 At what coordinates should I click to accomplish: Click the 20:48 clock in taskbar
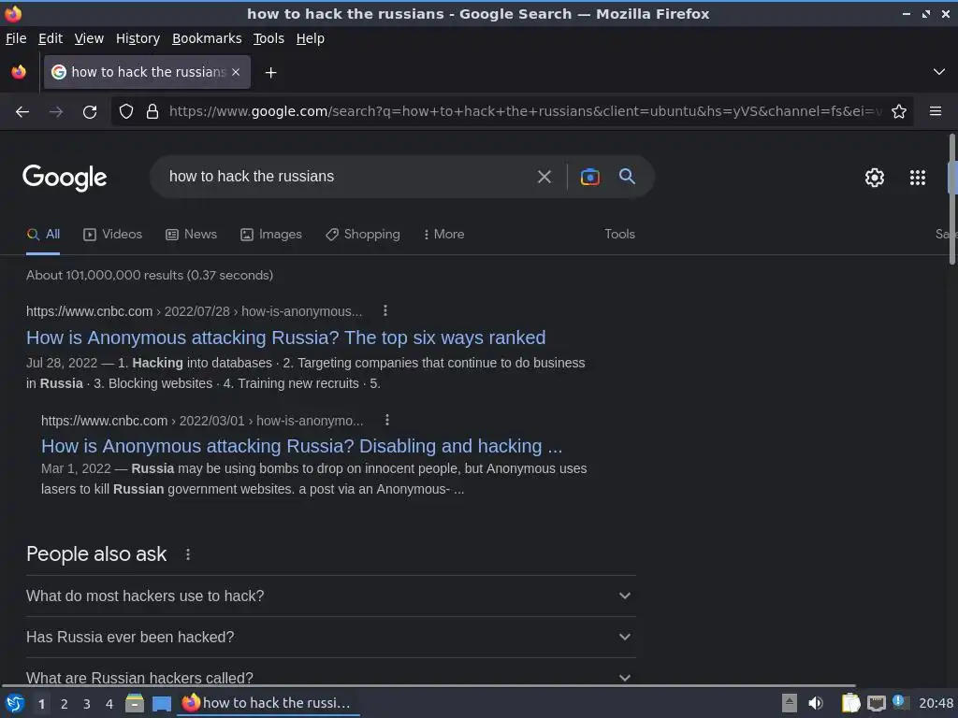point(936,703)
